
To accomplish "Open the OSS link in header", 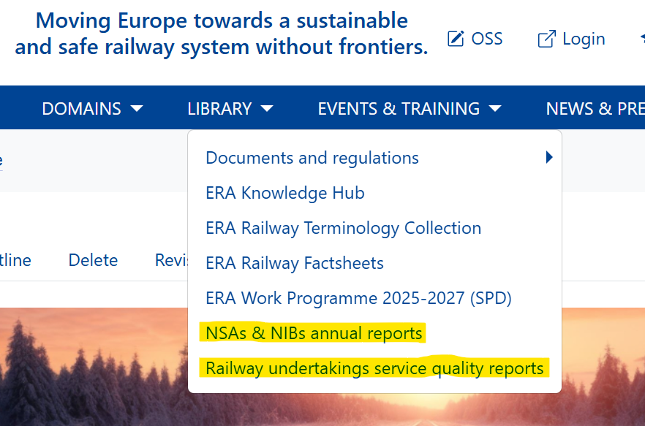I will tap(486, 39).
